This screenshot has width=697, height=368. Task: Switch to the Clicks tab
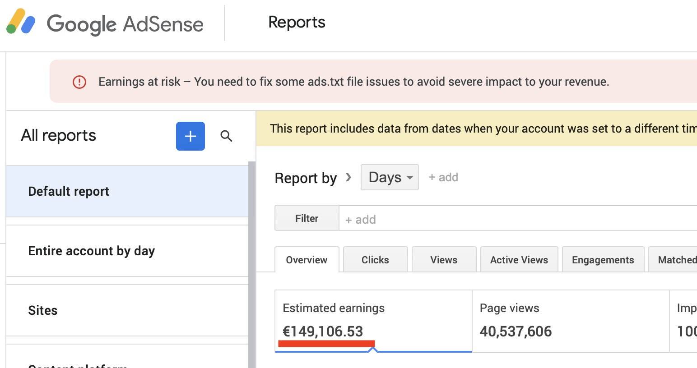[375, 260]
